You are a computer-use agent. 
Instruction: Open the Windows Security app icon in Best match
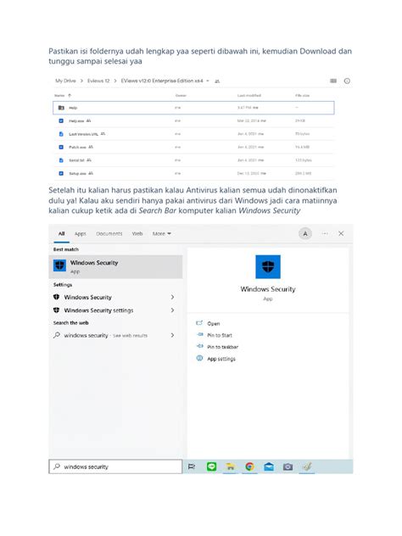[x=60, y=265]
